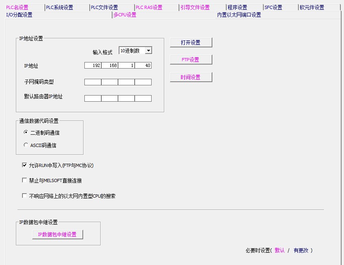Open the FTP设置 dialog button

[191, 60]
